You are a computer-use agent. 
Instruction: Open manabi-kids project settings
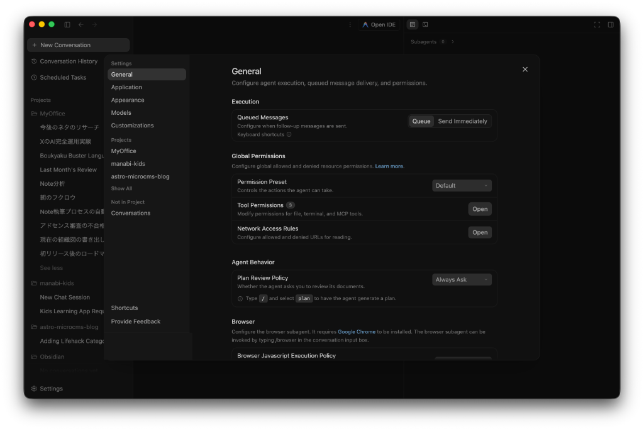click(x=128, y=164)
